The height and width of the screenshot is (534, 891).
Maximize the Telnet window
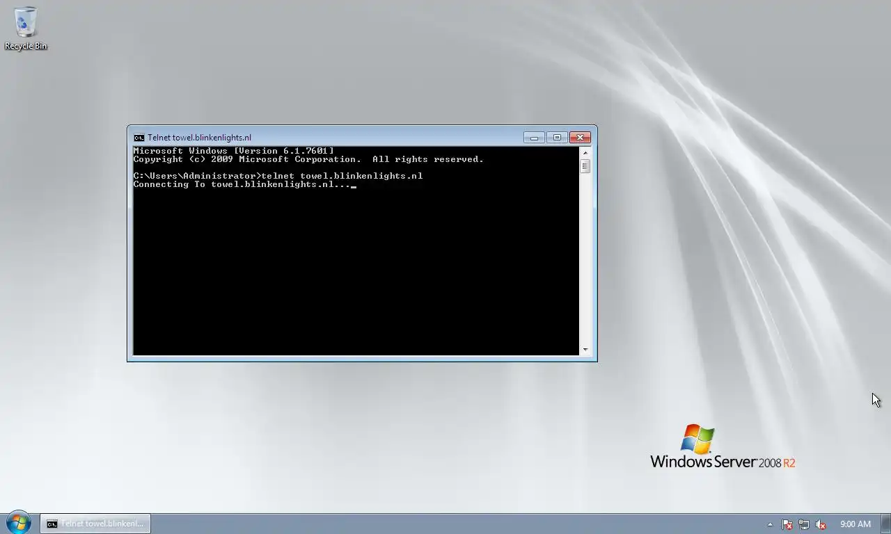pos(557,138)
